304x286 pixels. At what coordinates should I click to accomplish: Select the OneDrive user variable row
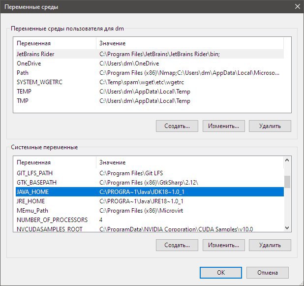tap(150, 64)
